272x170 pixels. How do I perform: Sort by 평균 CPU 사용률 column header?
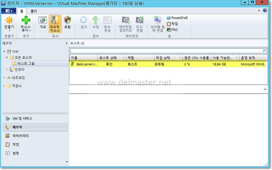point(197,58)
